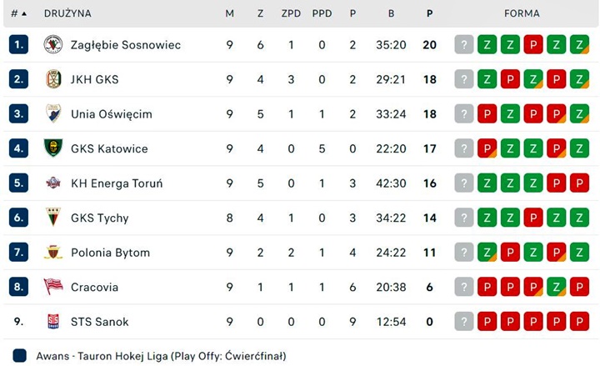Click the Zagłębie Sosnowiec team logo

53,44
